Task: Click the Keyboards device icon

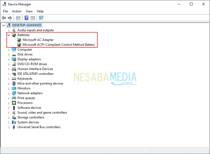Action: 14,79
